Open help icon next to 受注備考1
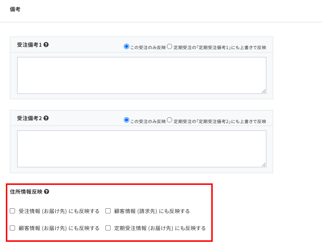 pos(46,45)
